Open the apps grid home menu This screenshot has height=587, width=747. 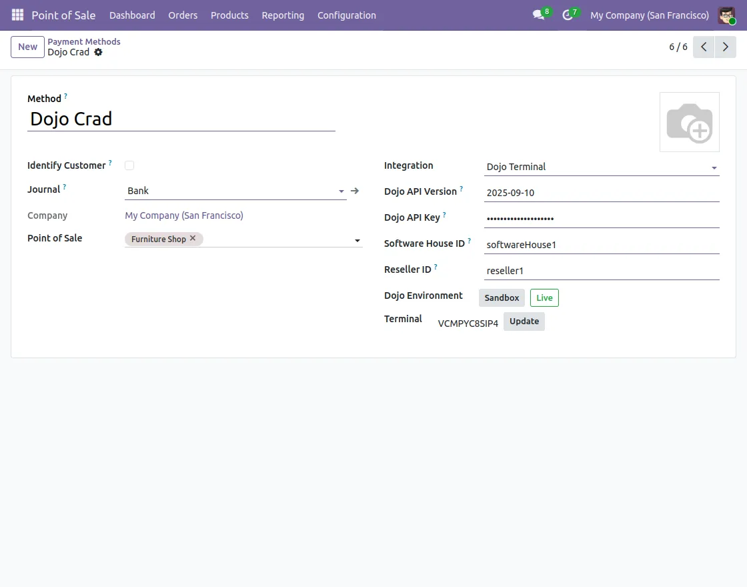[17, 15]
